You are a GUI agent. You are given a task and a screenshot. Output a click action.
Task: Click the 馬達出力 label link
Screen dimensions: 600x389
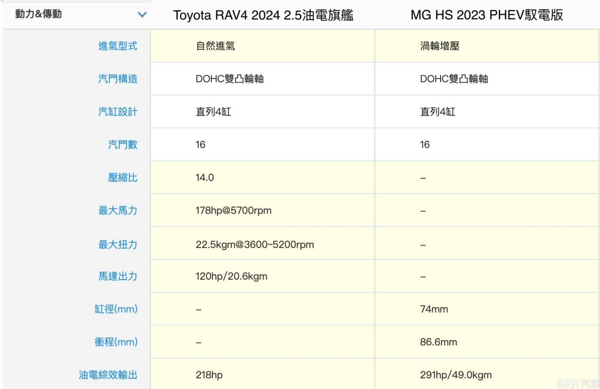(117, 276)
